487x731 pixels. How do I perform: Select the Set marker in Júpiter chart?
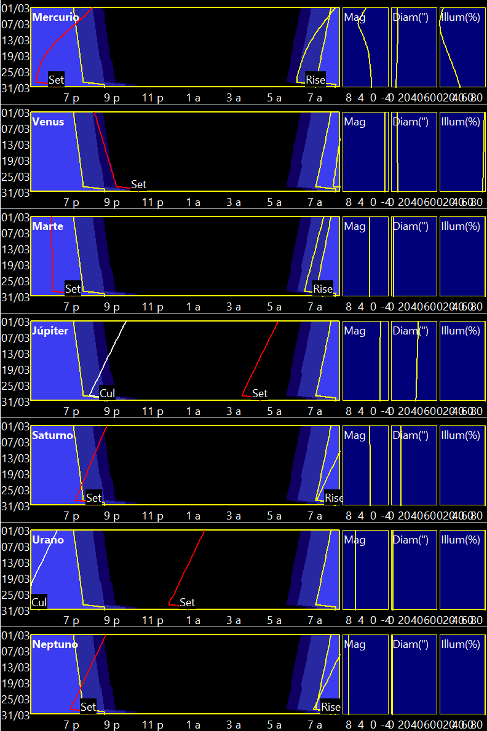click(x=259, y=393)
